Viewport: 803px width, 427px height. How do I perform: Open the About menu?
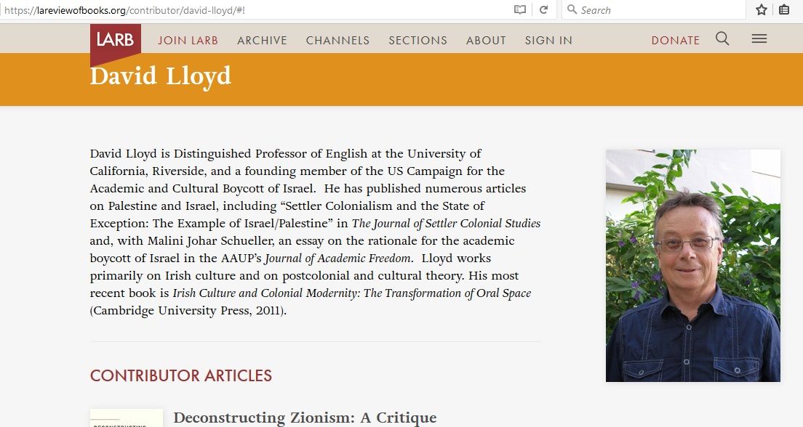[486, 41]
